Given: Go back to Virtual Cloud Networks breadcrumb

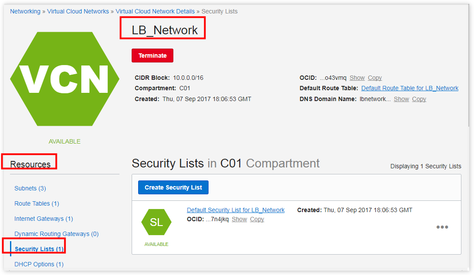Looking at the screenshot, I should click(x=78, y=11).
